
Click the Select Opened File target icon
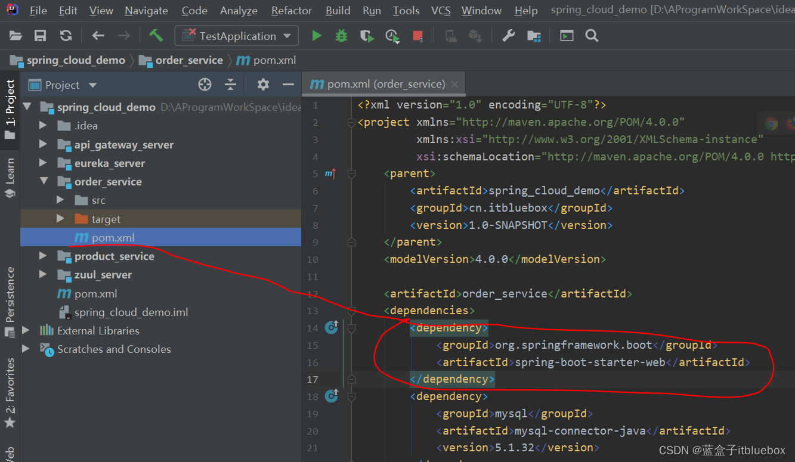[205, 85]
